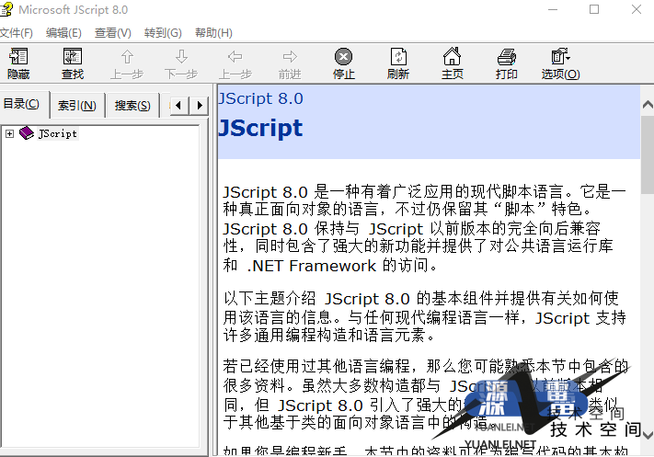Click the help app icon in the title bar

tap(6, 9)
